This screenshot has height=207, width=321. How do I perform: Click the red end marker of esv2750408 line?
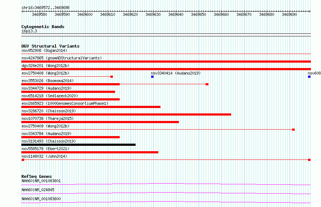tap(111, 77)
